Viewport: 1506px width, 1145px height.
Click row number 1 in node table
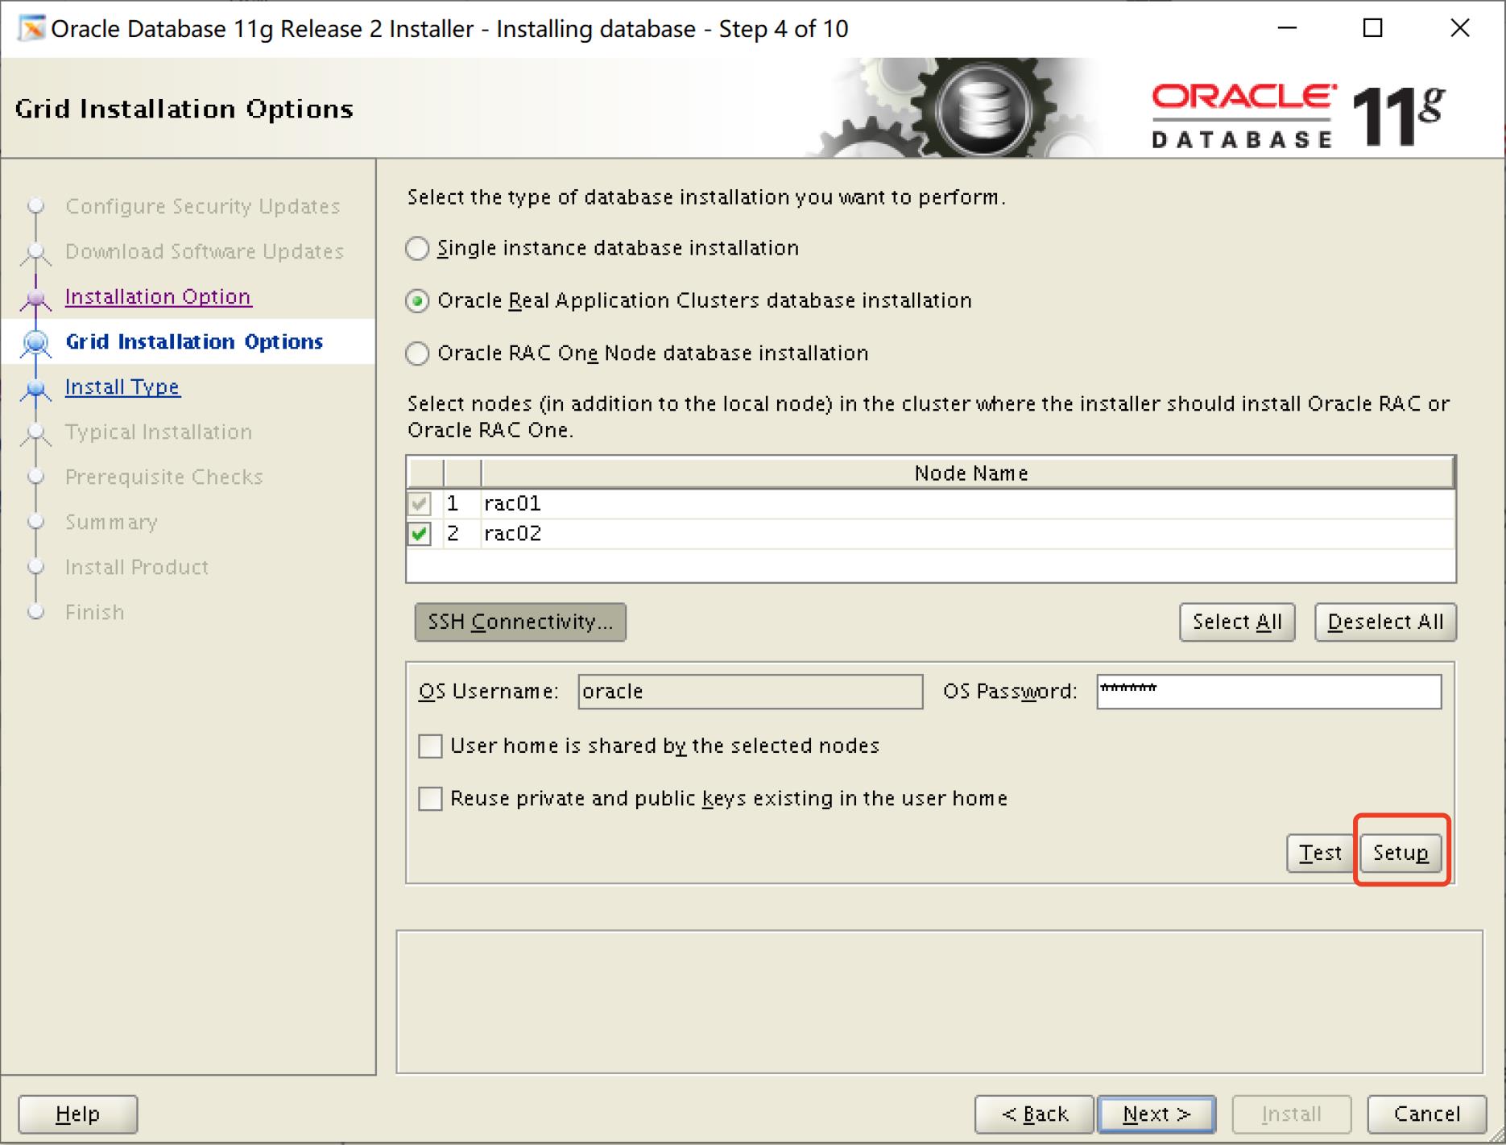[x=453, y=503]
